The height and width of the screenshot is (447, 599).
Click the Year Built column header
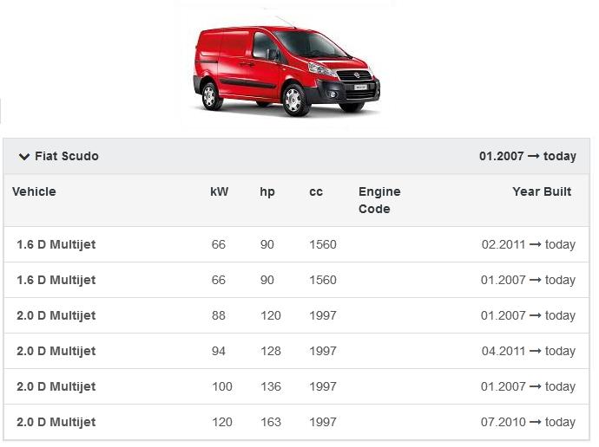pos(542,192)
